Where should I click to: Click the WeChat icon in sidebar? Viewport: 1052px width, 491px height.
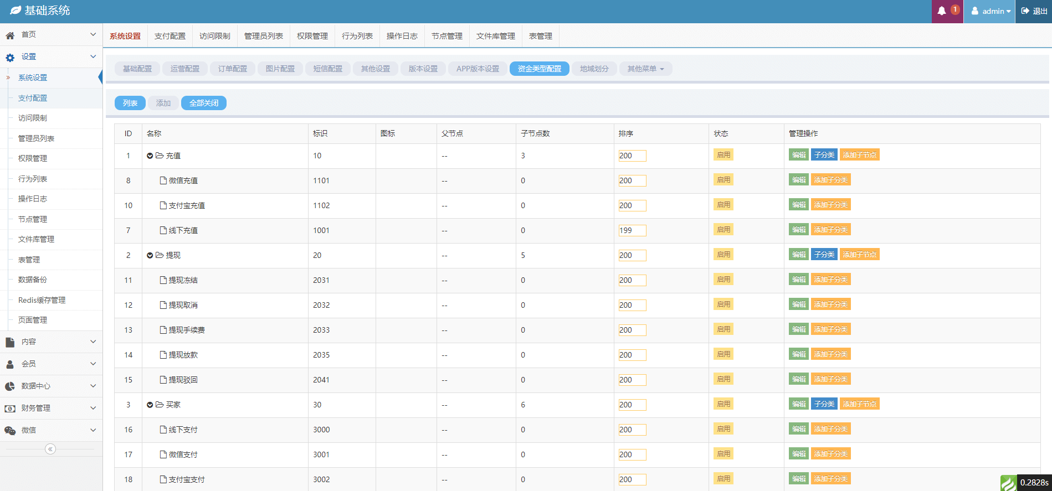tap(10, 431)
